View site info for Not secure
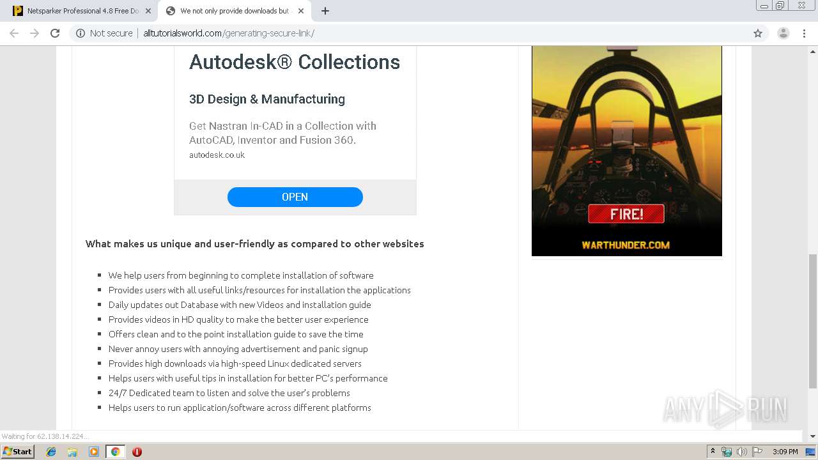The image size is (818, 460). coord(104,33)
